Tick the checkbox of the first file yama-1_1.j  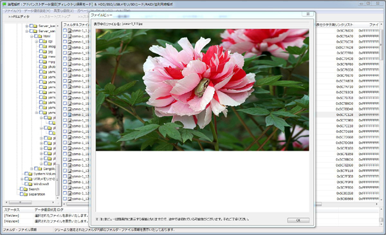coord(65,30)
